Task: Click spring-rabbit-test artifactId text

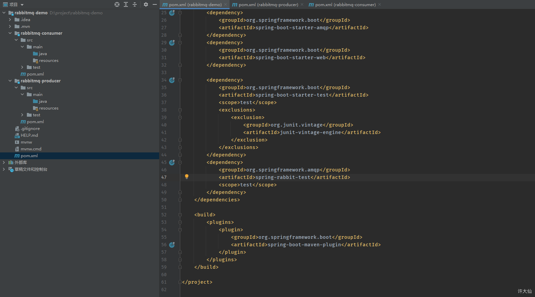Action: pos(283,177)
